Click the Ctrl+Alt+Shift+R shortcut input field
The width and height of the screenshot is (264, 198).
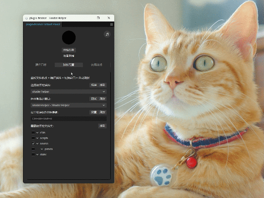click(x=69, y=119)
